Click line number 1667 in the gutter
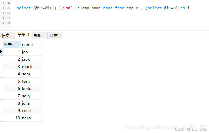This screenshot has height=133, width=209. click(5, 18)
